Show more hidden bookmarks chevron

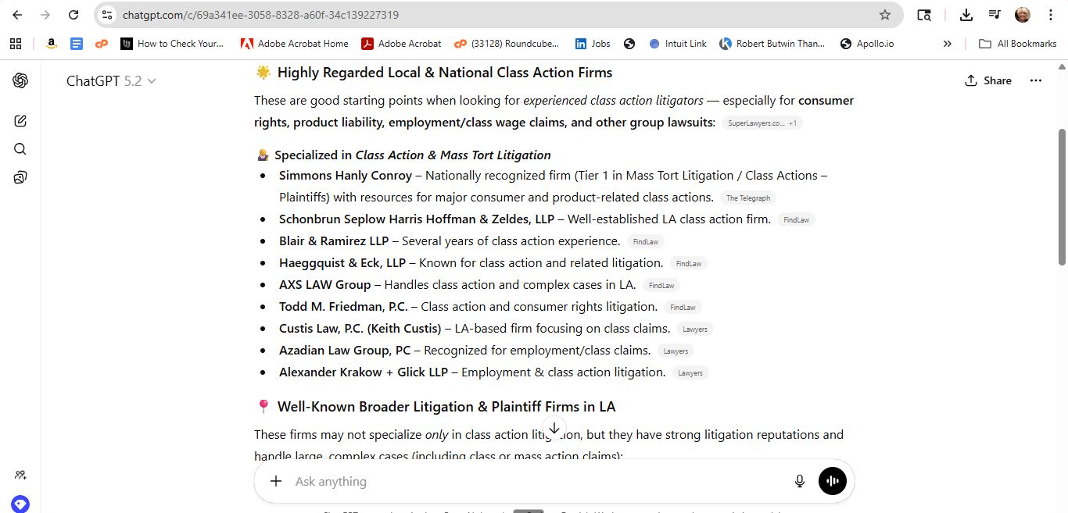tap(948, 44)
